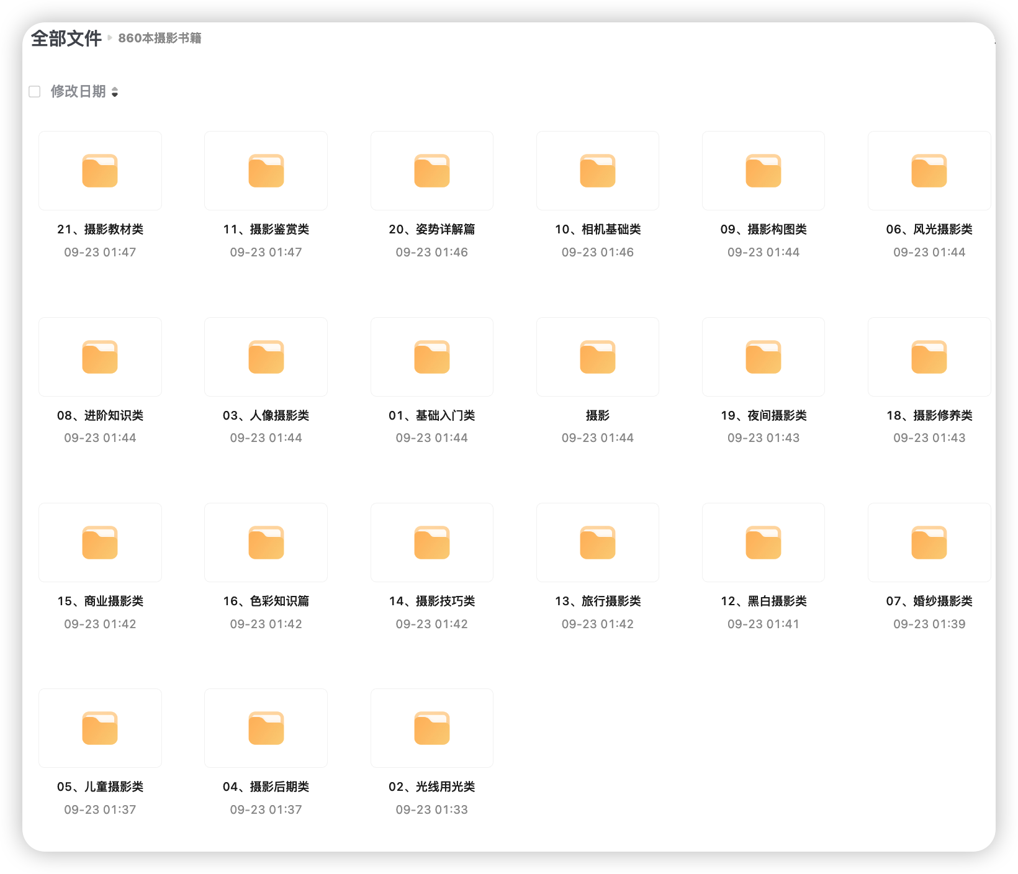Open the 12、黑白摄影类 folder icon
Image resolution: width=1018 pixels, height=874 pixels.
763,543
